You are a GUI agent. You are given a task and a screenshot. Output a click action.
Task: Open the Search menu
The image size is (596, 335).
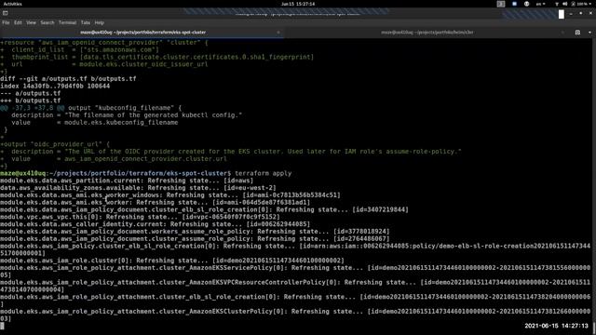tap(47, 22)
